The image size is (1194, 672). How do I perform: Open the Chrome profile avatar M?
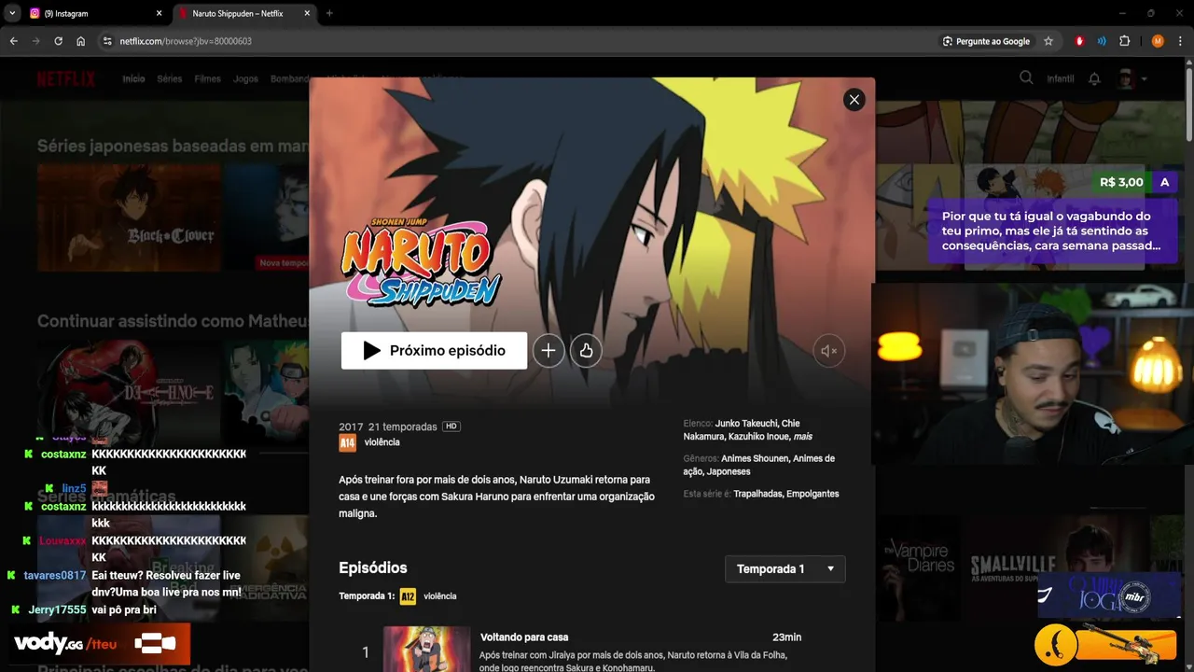tap(1158, 41)
